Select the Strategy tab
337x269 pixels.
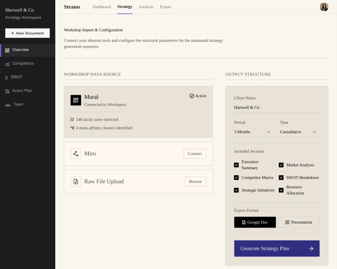click(125, 7)
